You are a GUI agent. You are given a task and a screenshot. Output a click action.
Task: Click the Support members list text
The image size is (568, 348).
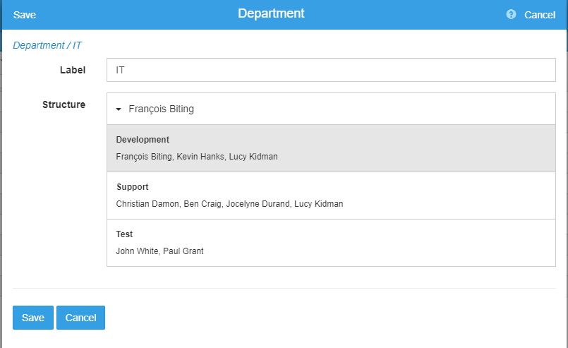(229, 204)
